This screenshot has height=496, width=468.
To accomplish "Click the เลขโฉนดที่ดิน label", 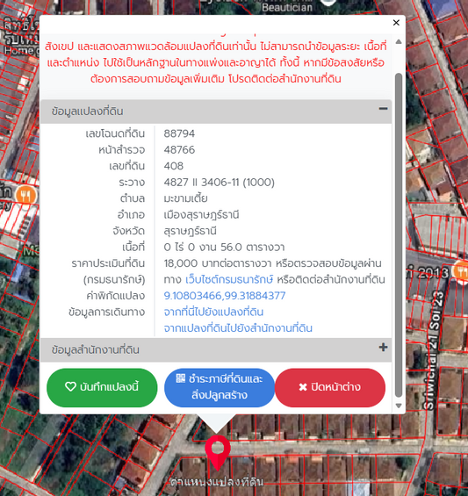I will [115, 133].
